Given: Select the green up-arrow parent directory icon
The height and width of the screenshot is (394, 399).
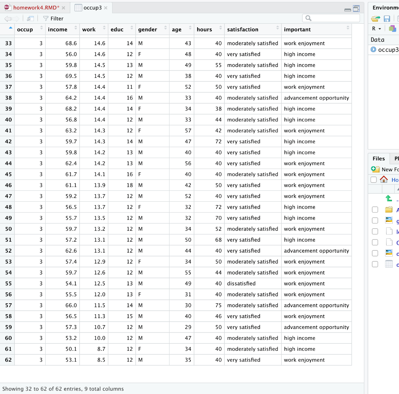Looking at the screenshot, I should click(x=388, y=198).
